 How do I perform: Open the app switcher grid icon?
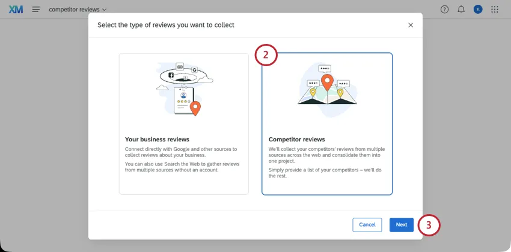pyautogui.click(x=495, y=10)
